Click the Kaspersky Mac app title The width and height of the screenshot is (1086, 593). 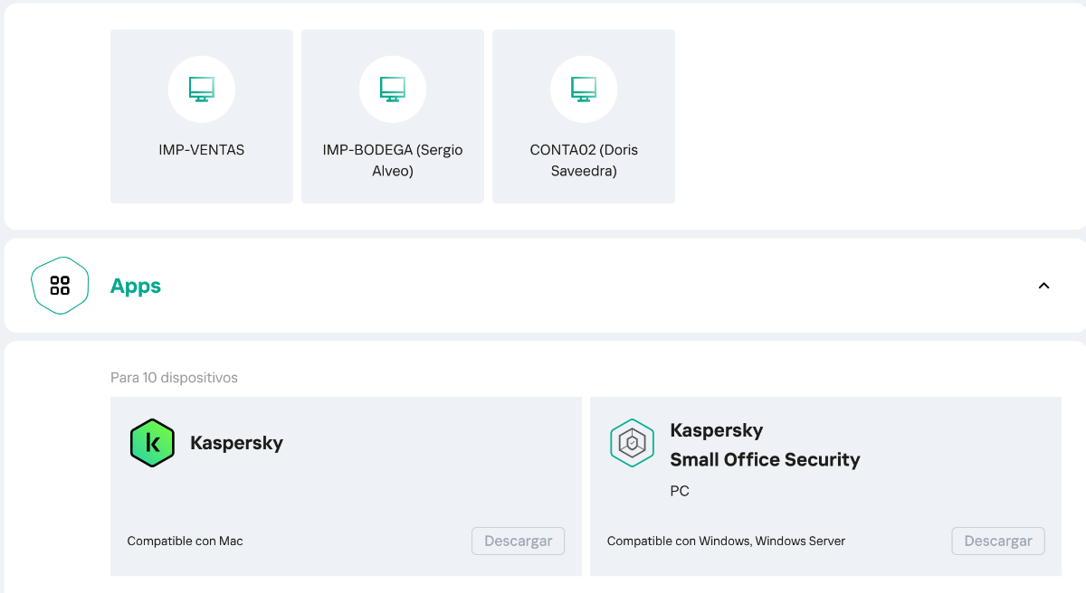[236, 443]
